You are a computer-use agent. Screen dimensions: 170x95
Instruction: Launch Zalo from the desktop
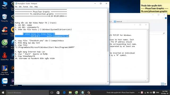point(5,82)
